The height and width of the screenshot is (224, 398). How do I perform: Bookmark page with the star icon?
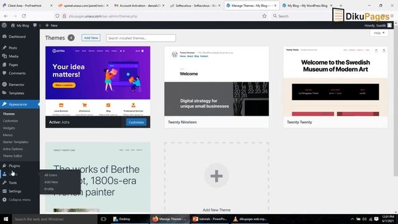point(264,16)
